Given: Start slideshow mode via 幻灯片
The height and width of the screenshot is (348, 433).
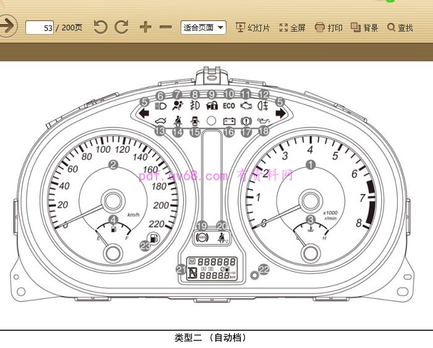Looking at the screenshot, I should pyautogui.click(x=254, y=27).
